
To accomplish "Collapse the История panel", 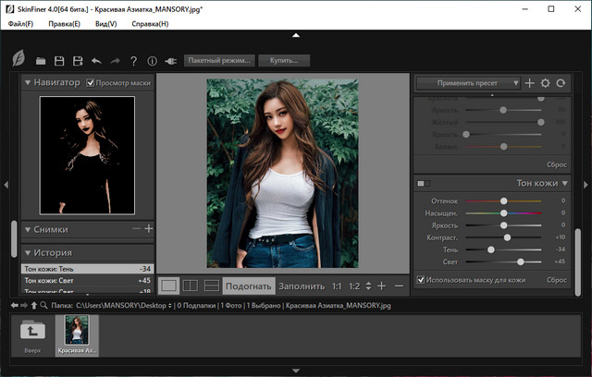I will pyautogui.click(x=29, y=252).
